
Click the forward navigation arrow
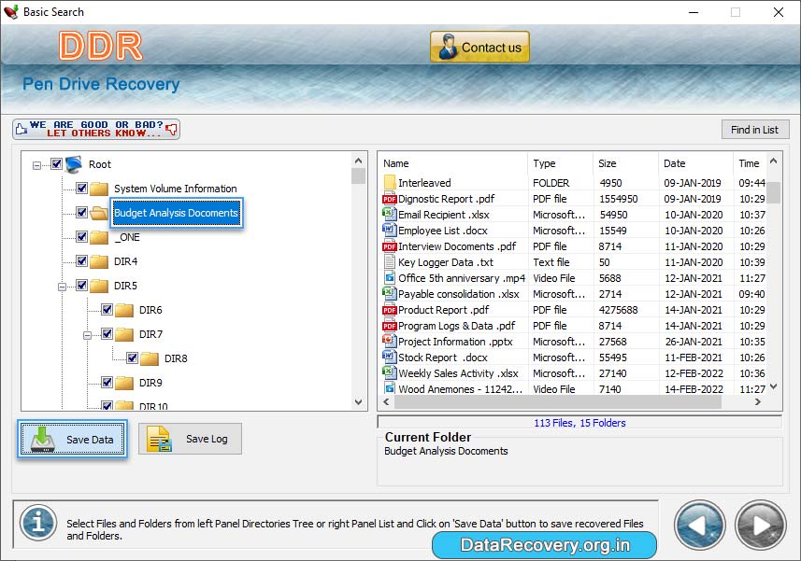(759, 524)
